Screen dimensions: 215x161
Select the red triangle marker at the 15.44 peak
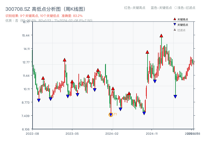(x=161, y=35)
